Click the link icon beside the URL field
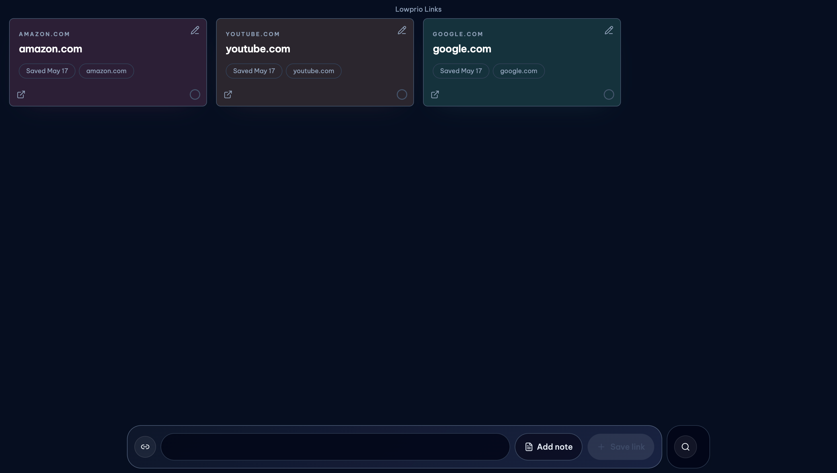837x473 pixels. pyautogui.click(x=145, y=447)
